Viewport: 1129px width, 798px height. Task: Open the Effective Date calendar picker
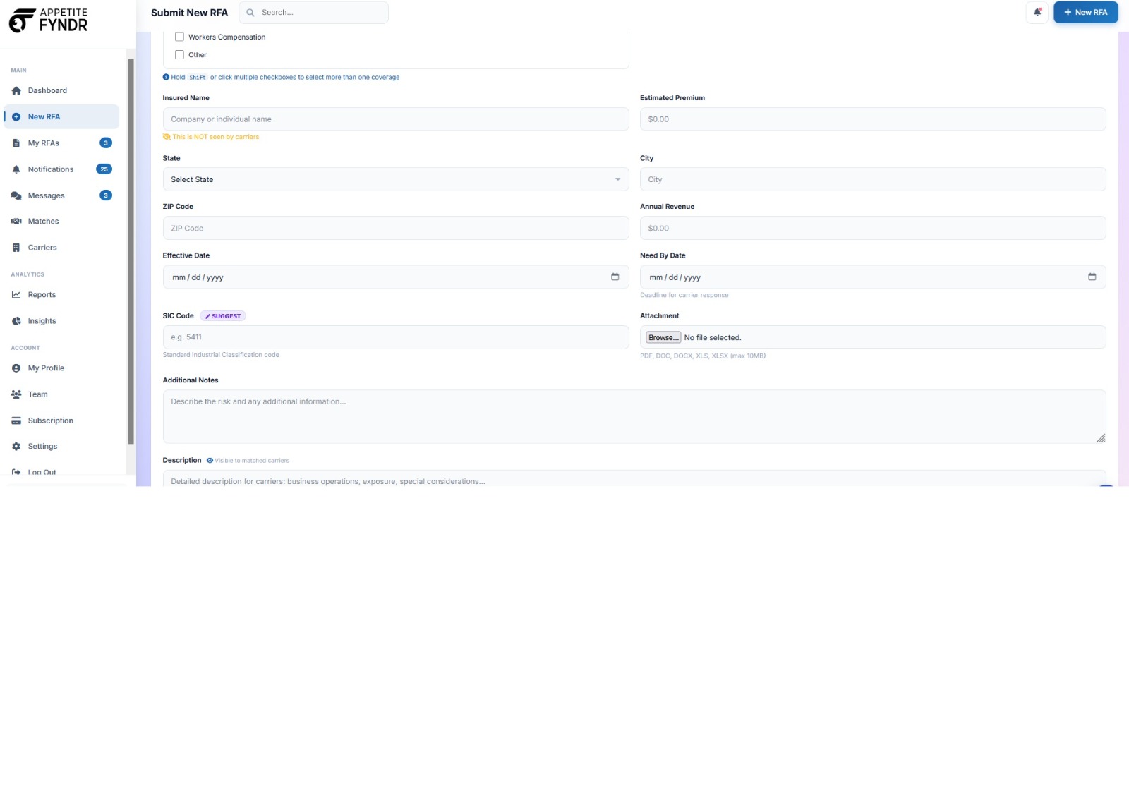coord(615,277)
